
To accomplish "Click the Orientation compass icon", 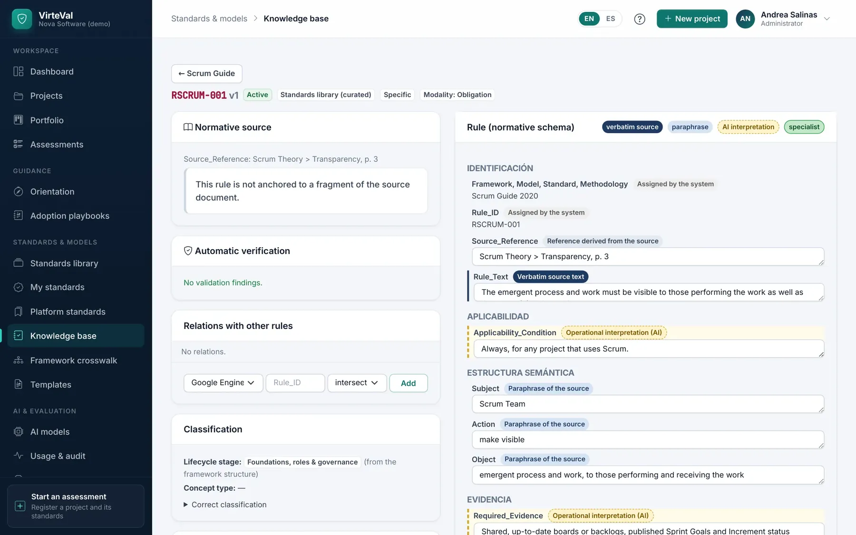I will click(x=19, y=192).
